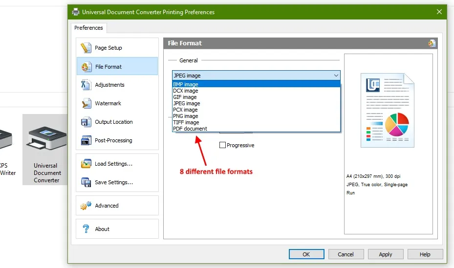Confirm with the OK button
This screenshot has height=268, width=454.
click(306, 254)
